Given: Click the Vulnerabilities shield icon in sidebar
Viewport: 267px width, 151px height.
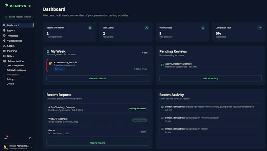Looking at the screenshot, I should pyautogui.click(x=4, y=41).
